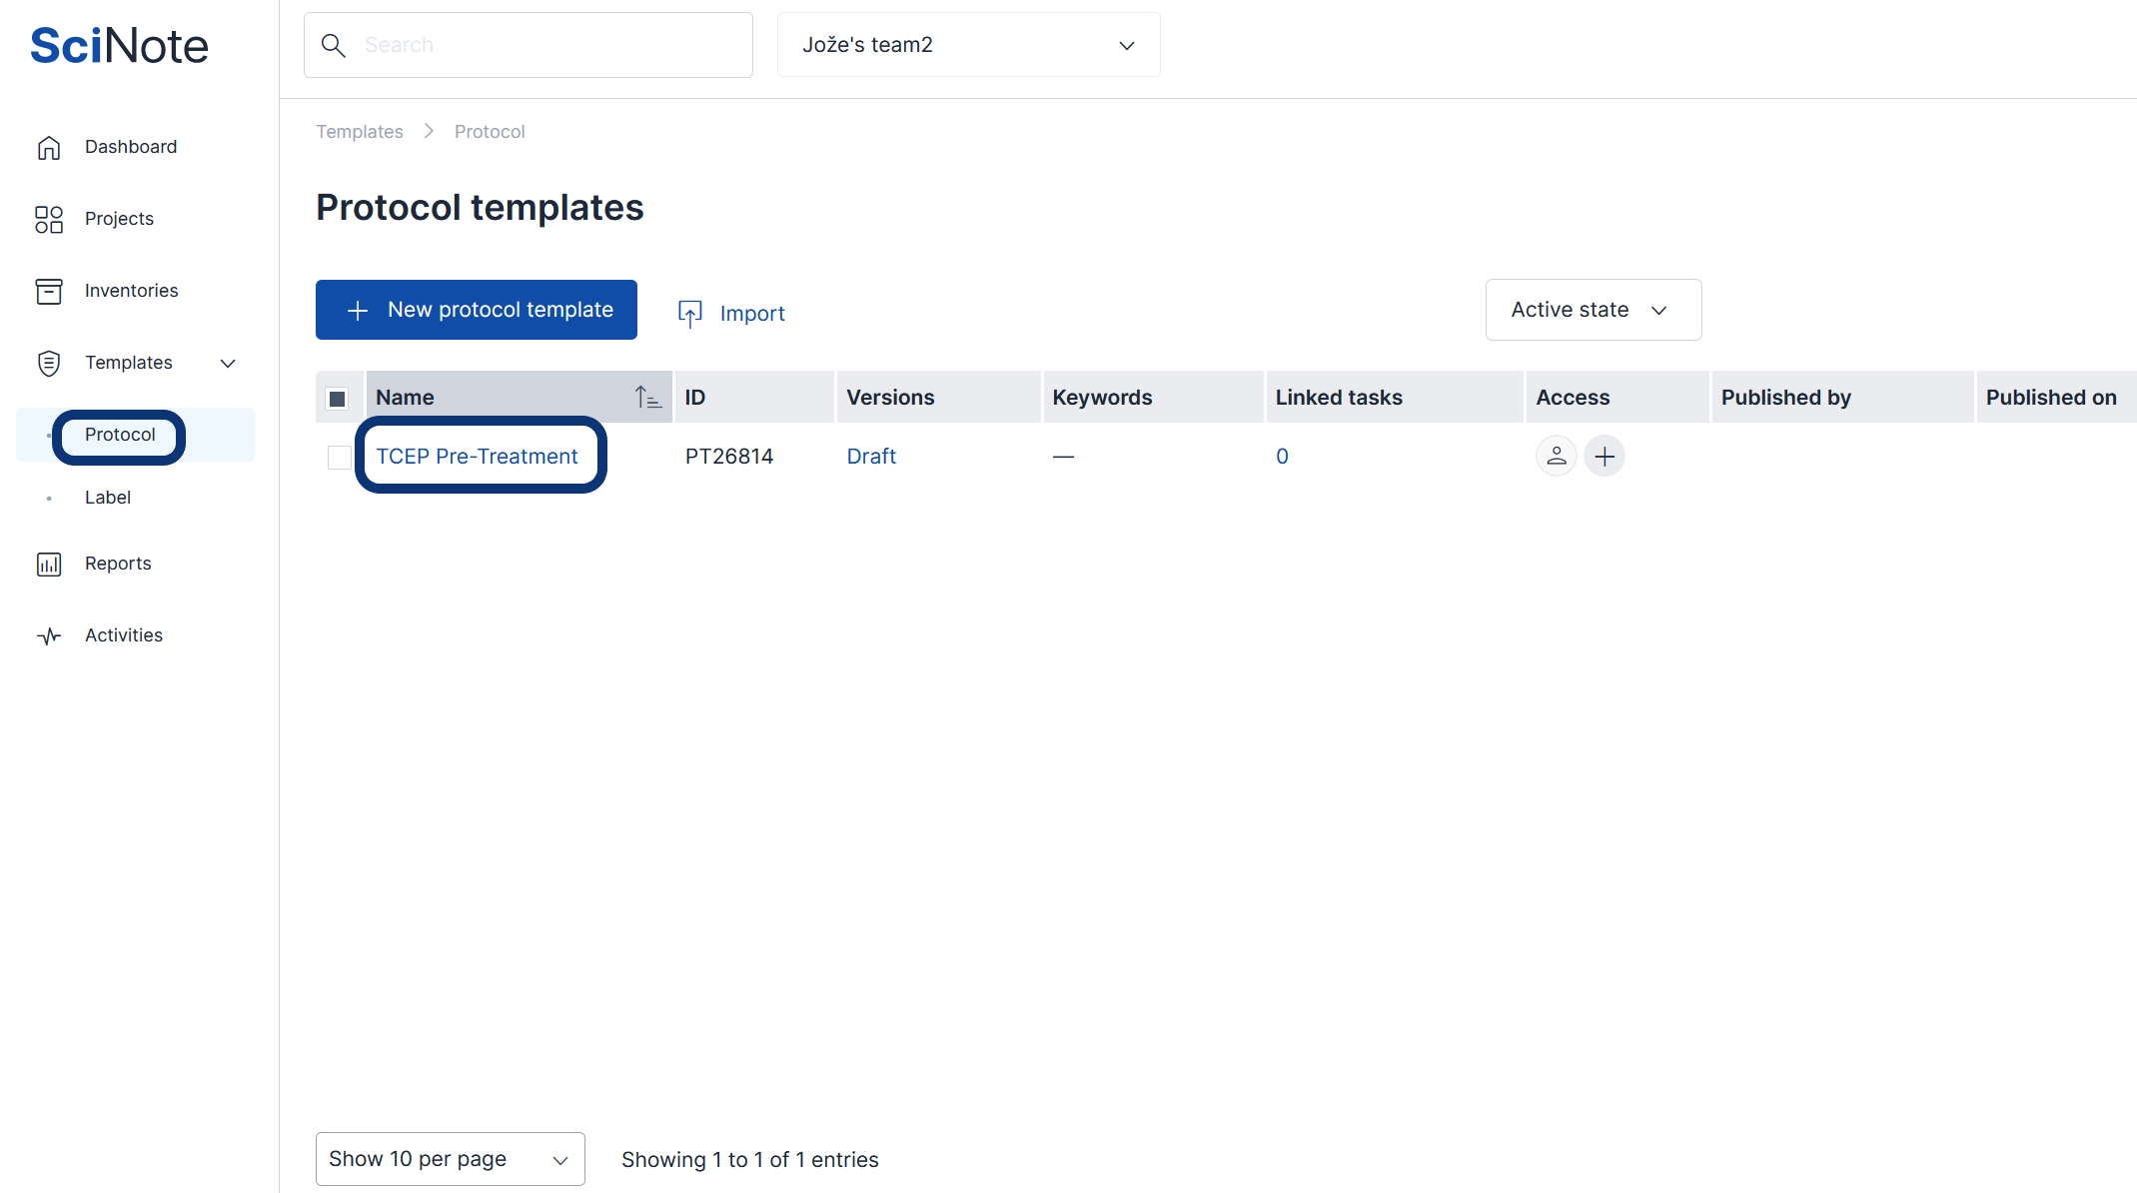Expand the Active state filter dropdown

tap(1593, 310)
